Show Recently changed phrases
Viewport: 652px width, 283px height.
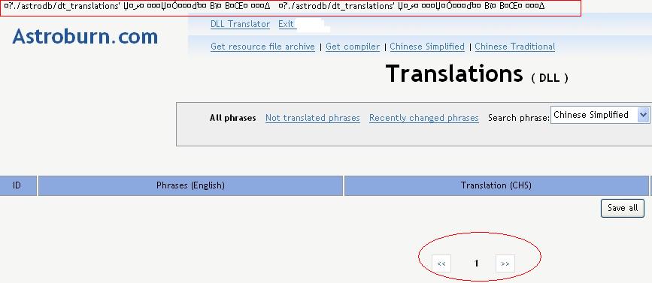click(x=423, y=118)
